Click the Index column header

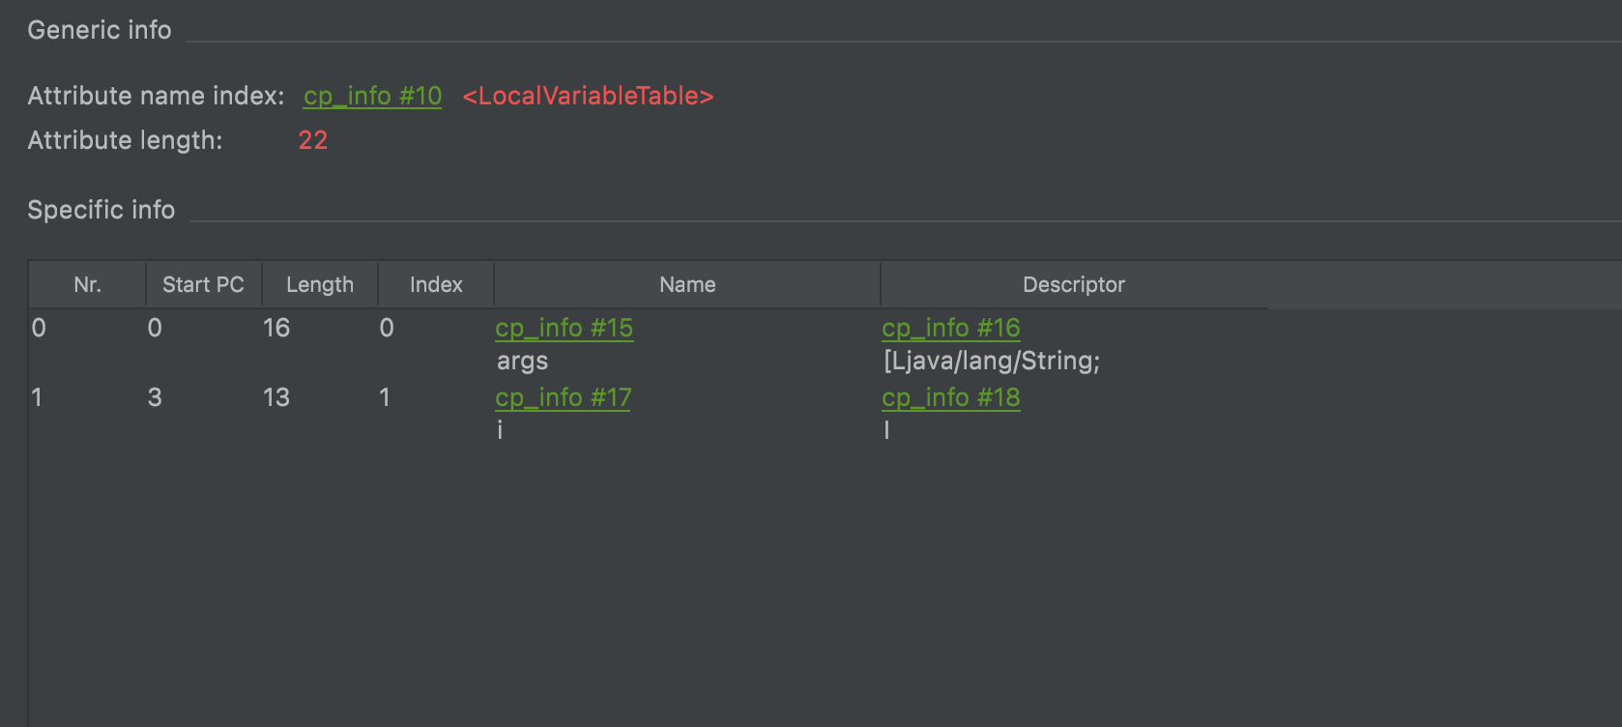click(x=436, y=284)
